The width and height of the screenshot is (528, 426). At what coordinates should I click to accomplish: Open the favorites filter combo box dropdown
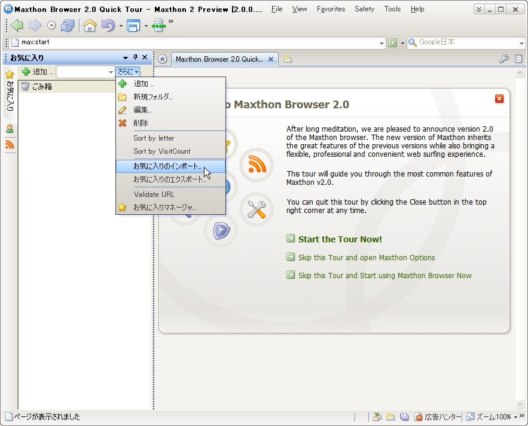(x=111, y=72)
